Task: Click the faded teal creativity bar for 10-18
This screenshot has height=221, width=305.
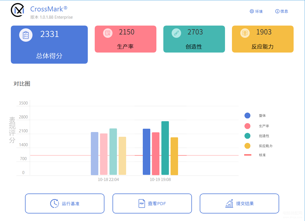Action: [x=113, y=152]
